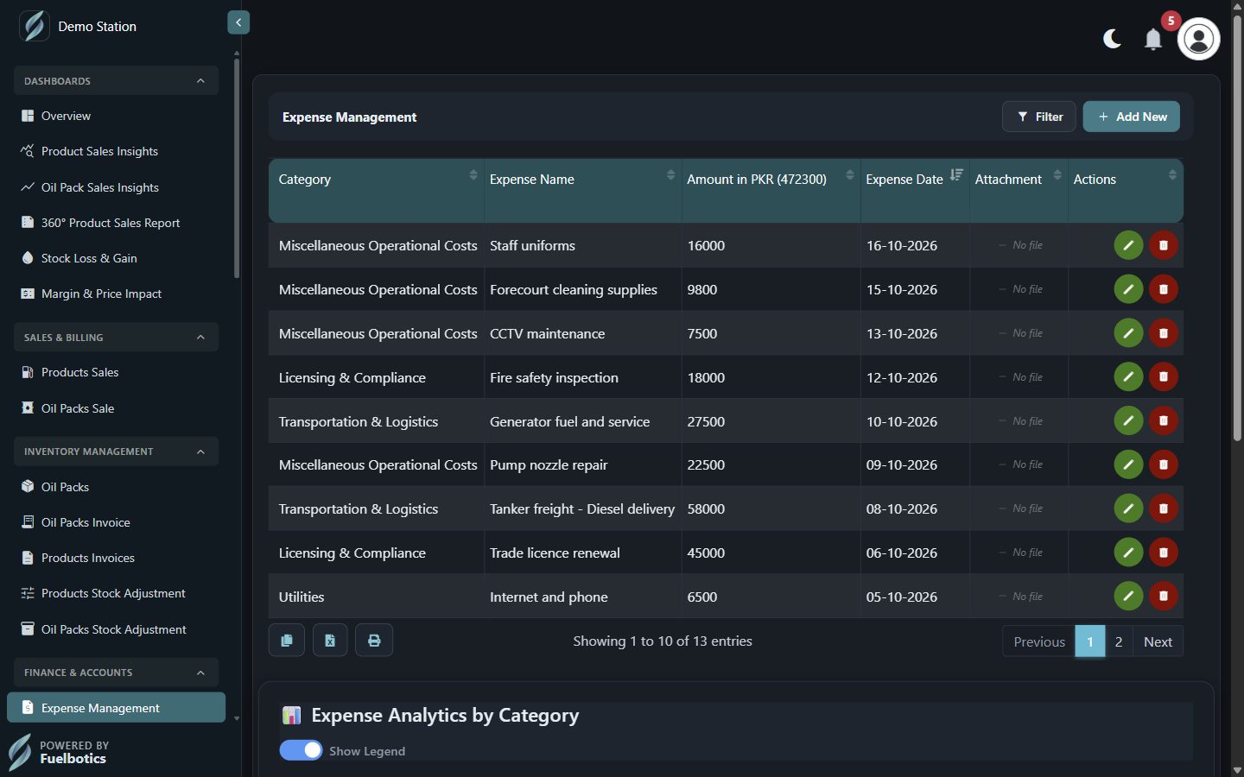Toggle dark mode moon icon

coord(1112,39)
